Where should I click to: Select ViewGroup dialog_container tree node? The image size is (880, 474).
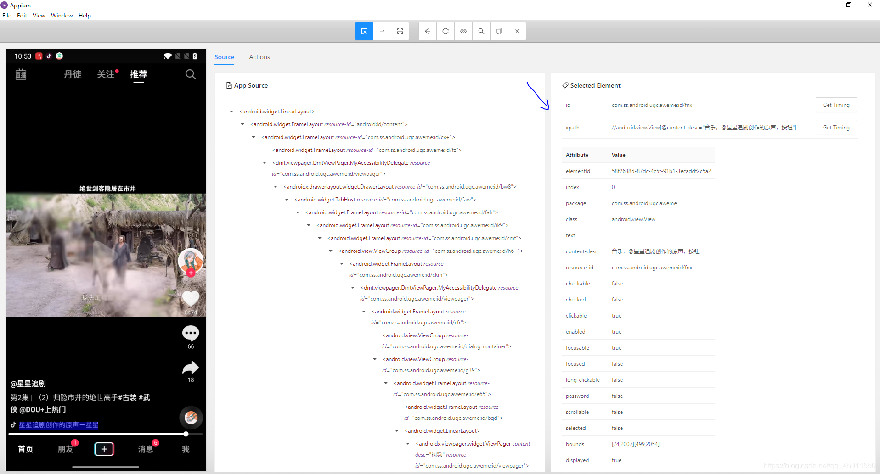(446, 341)
